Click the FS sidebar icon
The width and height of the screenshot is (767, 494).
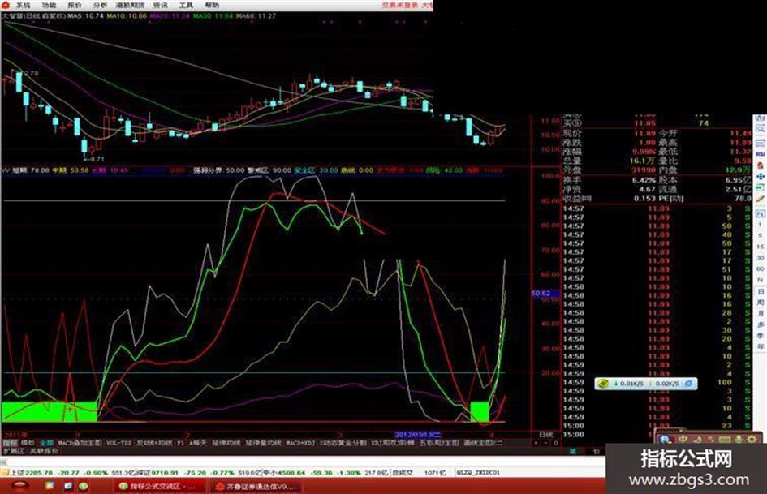tap(761, 213)
